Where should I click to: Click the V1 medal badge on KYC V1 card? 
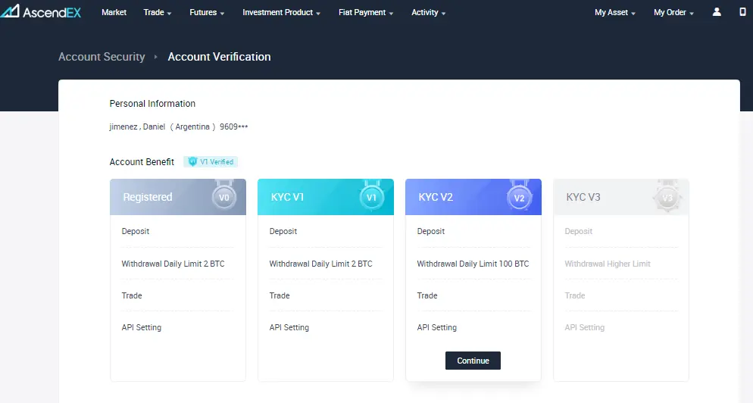[x=372, y=196]
